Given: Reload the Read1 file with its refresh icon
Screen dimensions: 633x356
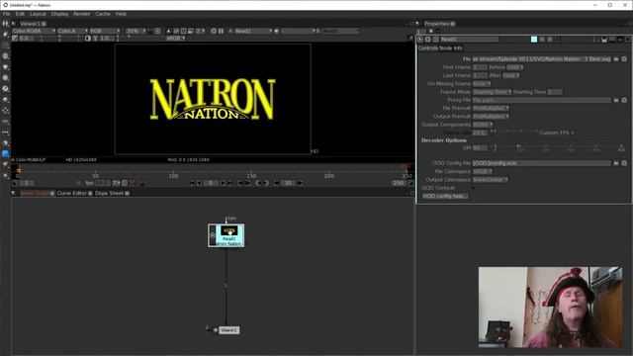Looking at the screenshot, I should tap(624, 59).
